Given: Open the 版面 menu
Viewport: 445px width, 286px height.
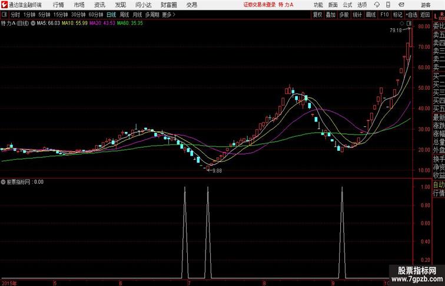Looking at the screenshot, I should click(x=333, y=5).
